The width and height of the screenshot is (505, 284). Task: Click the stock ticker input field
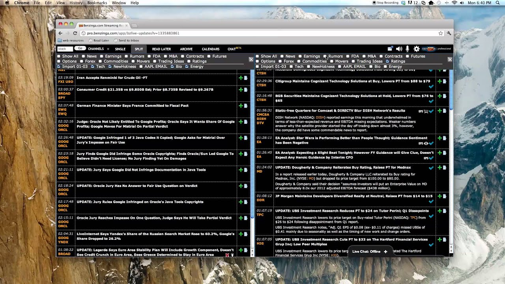65,49
